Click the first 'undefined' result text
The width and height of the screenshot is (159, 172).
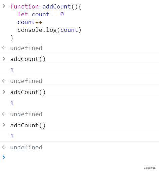coord(26,48)
